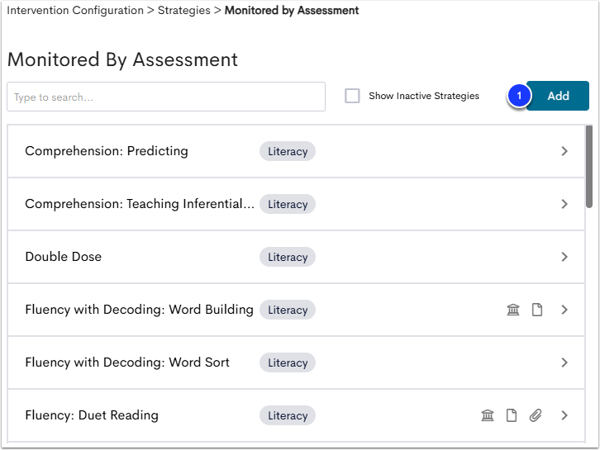Click the document icon in Duet Reading row
Screen dimensions: 600x450
tap(512, 415)
